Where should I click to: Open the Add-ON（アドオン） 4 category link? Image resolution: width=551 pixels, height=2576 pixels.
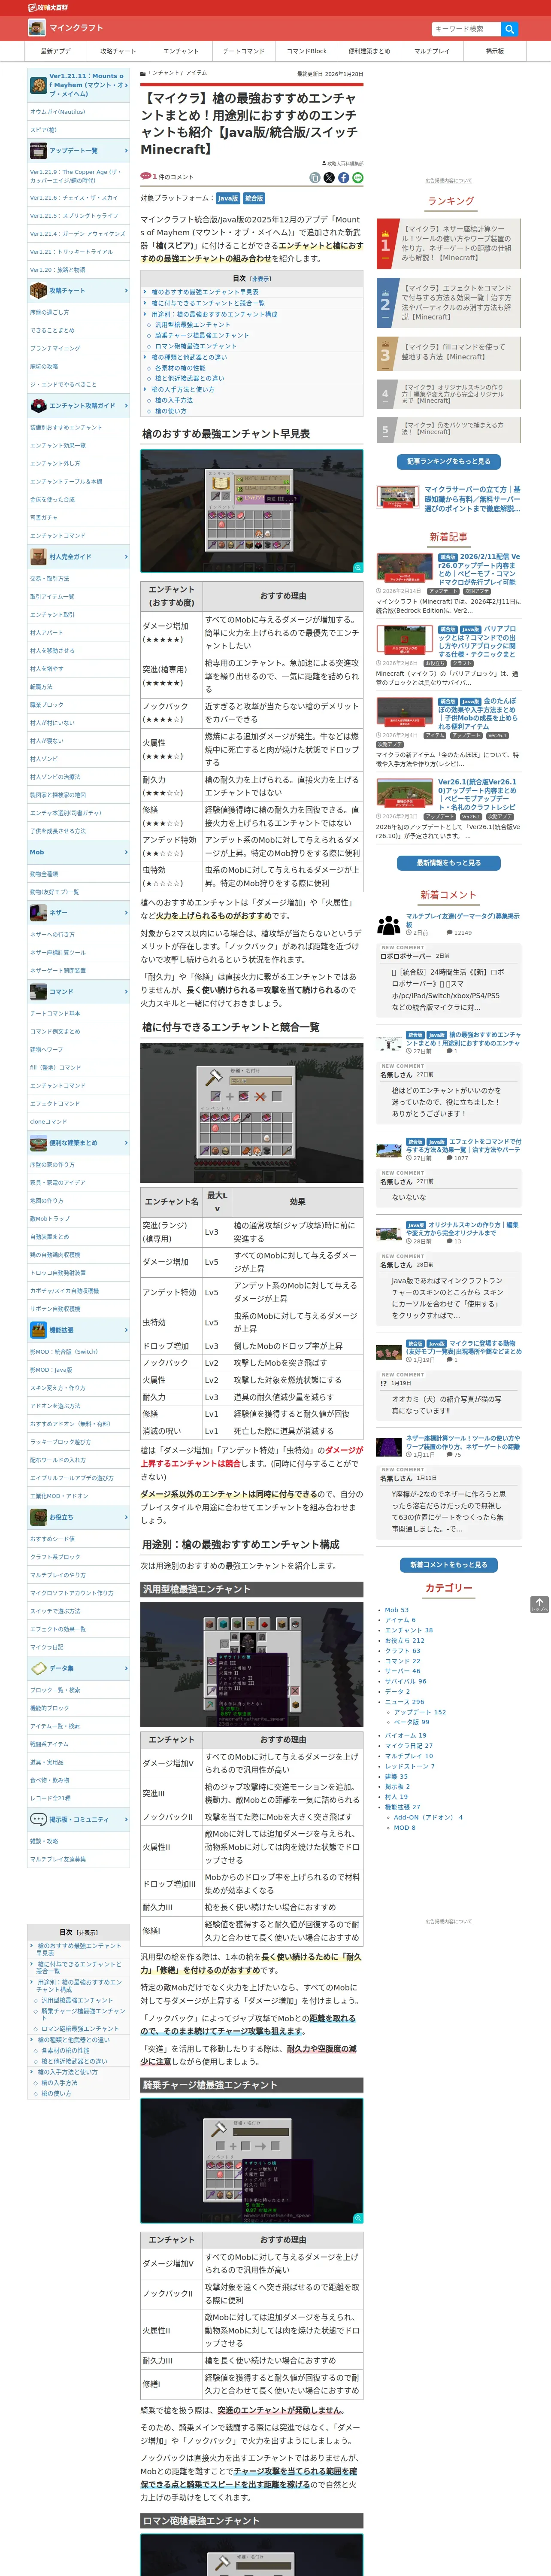(428, 1817)
